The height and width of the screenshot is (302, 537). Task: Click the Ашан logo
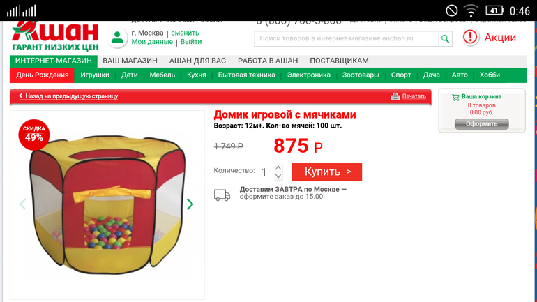(x=55, y=36)
